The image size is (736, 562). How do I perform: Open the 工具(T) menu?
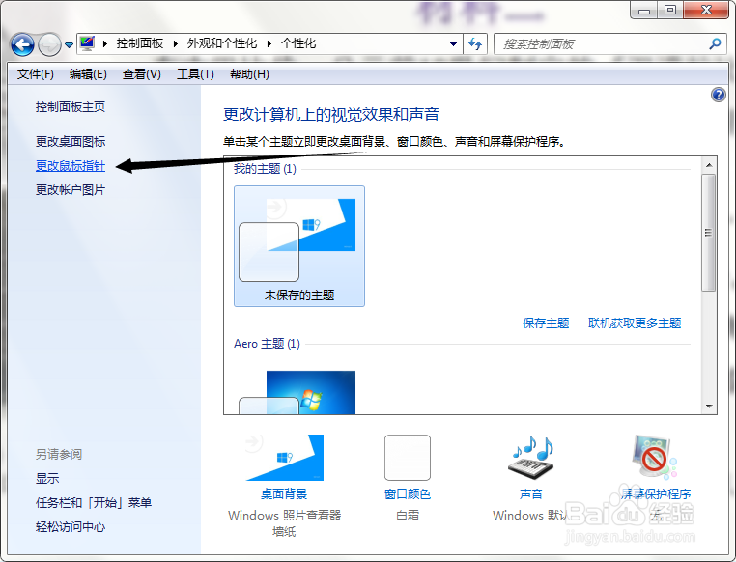(x=195, y=74)
